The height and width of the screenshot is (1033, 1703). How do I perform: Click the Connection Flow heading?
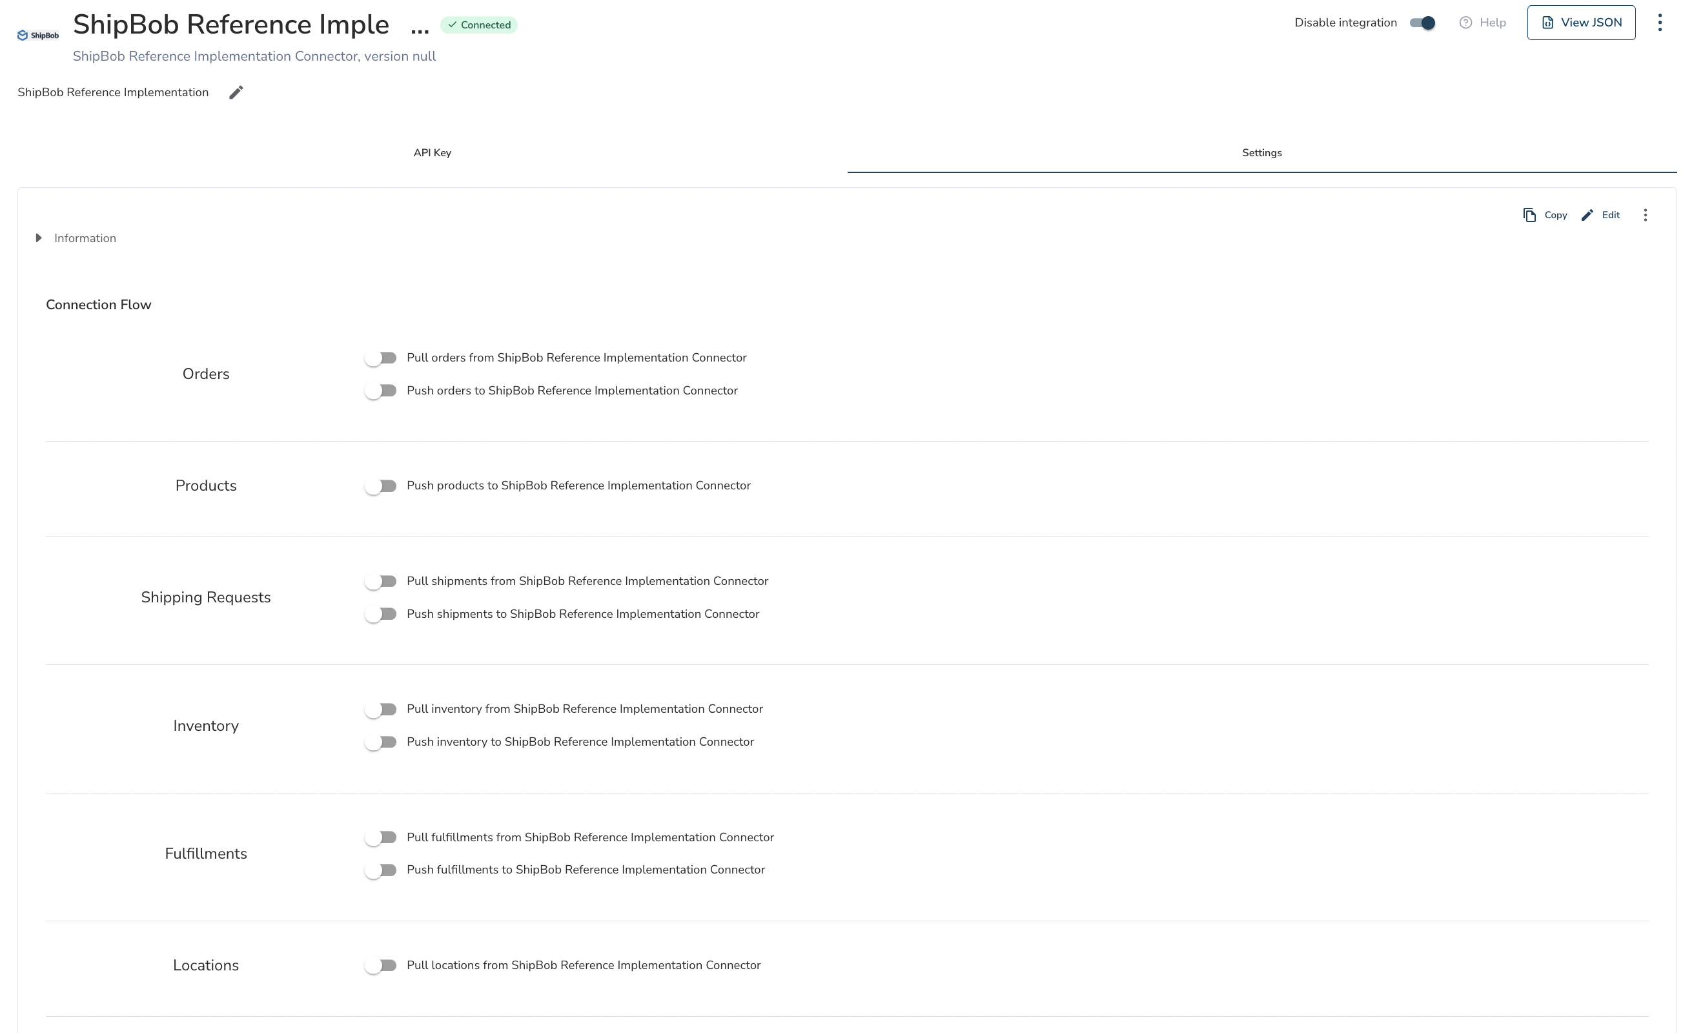click(98, 305)
